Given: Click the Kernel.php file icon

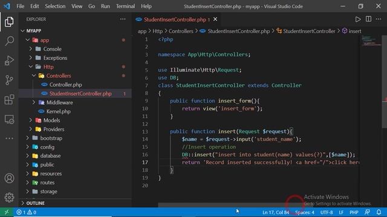Looking at the screenshot, I should pyautogui.click(x=41, y=112).
